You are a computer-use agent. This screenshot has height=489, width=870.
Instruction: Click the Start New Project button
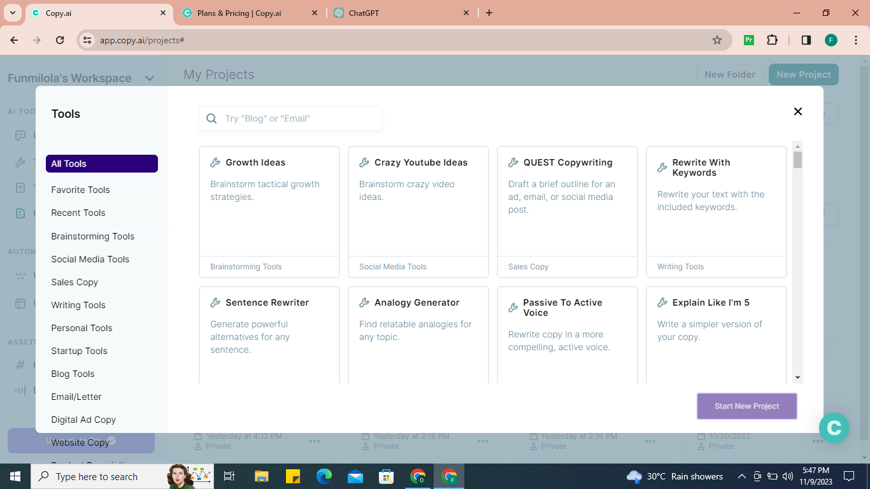click(x=746, y=406)
